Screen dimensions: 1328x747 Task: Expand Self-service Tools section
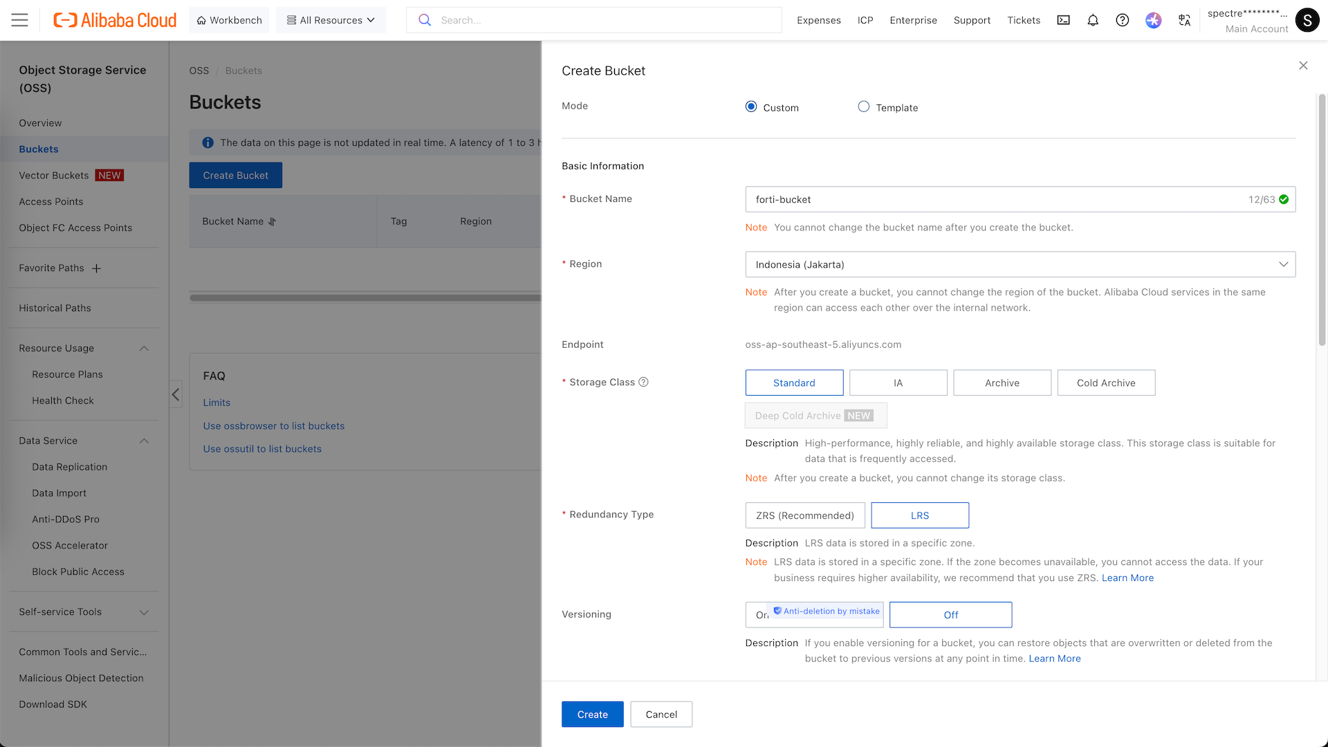point(83,611)
